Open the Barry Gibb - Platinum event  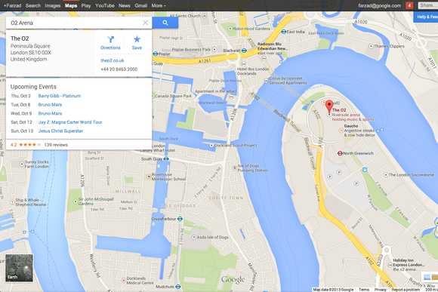[60, 96]
